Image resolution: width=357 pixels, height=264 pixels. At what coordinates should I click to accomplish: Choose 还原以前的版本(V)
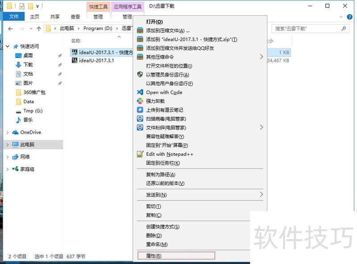click(165, 183)
